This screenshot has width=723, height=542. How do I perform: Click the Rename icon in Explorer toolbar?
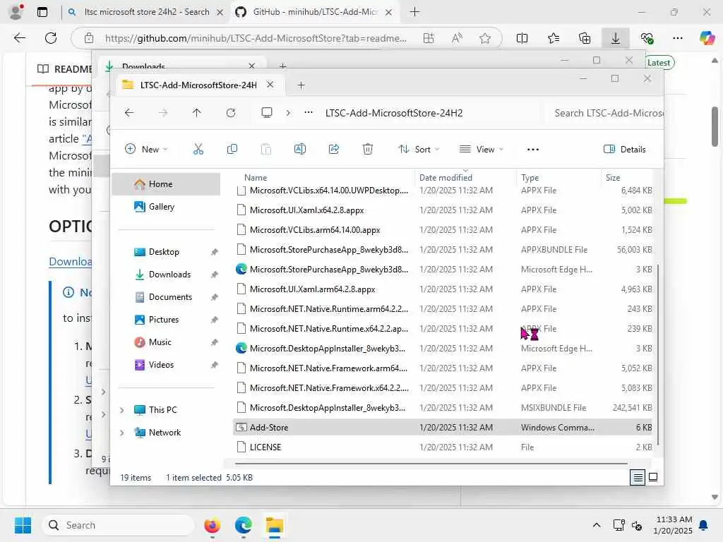[x=299, y=150]
